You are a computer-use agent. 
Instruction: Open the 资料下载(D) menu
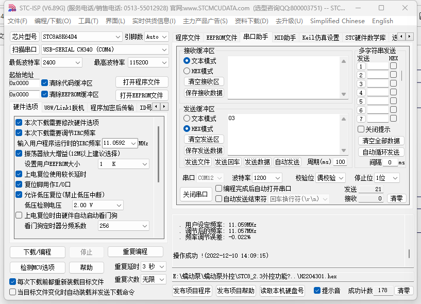(x=251, y=21)
